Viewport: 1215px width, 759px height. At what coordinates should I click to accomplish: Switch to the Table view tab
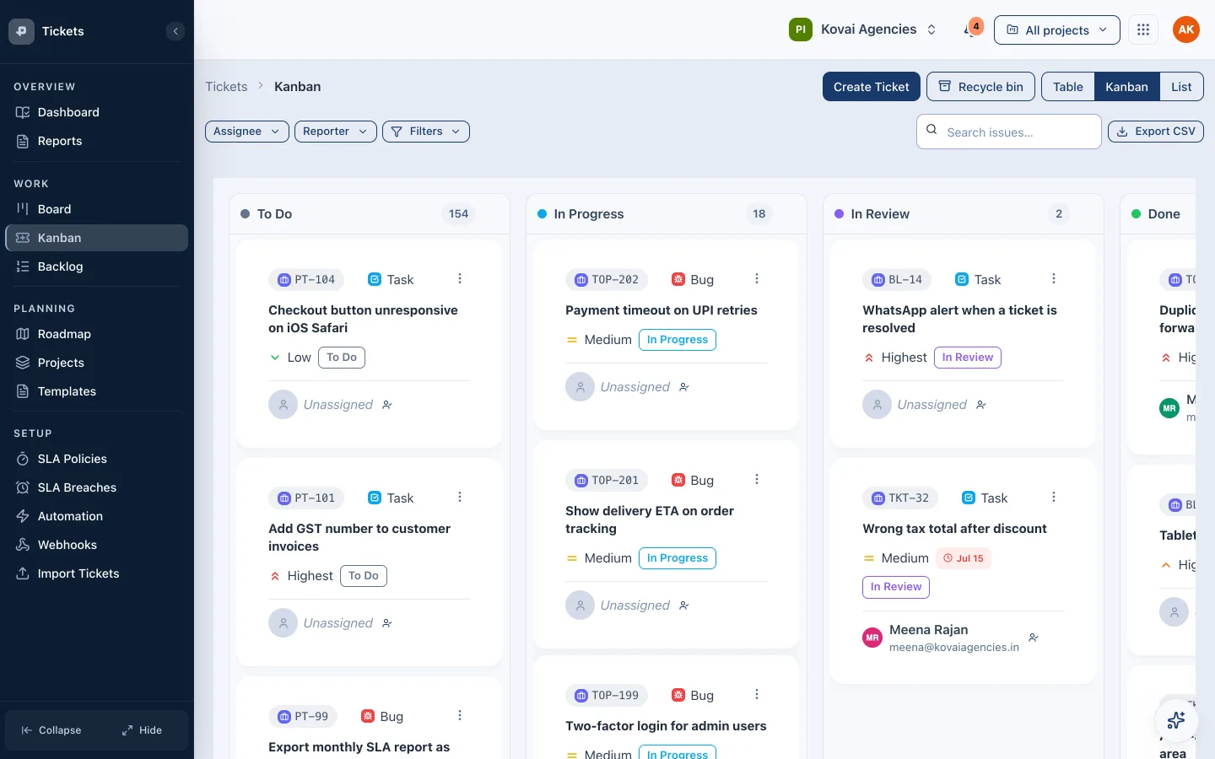(x=1068, y=87)
